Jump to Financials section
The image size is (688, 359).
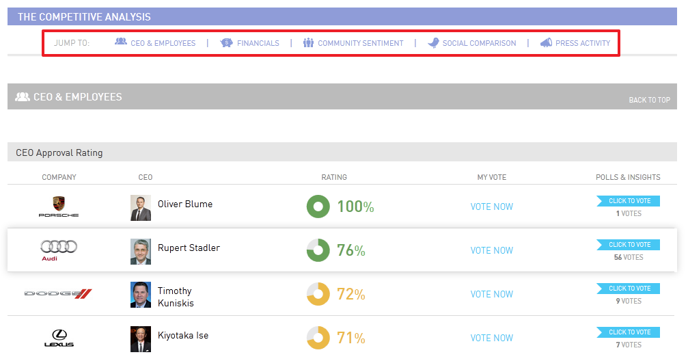258,43
